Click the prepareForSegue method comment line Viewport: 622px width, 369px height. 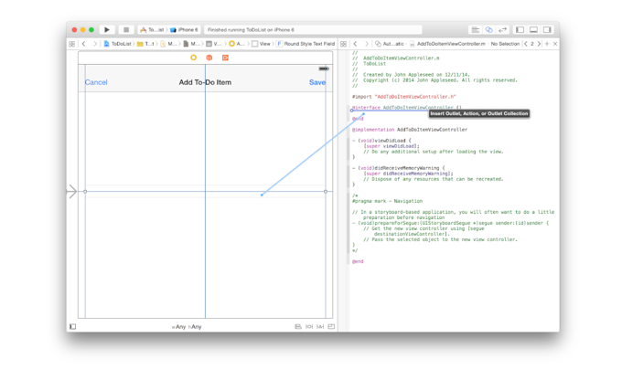(x=450, y=223)
